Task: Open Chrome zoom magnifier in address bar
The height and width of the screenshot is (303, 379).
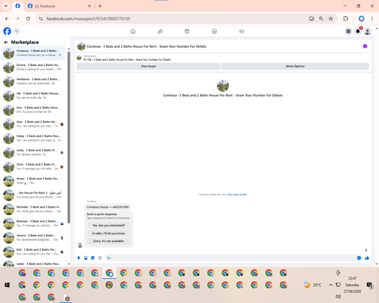Action: (x=321, y=19)
